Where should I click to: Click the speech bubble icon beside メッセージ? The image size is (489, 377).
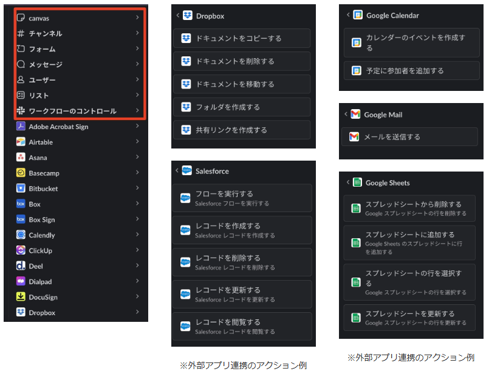[x=21, y=64]
